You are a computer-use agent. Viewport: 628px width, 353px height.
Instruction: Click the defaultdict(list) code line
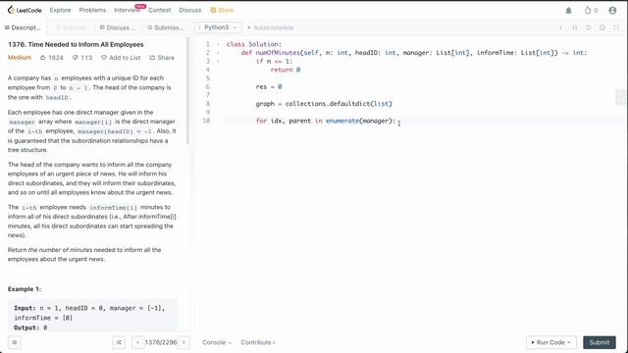coord(324,104)
